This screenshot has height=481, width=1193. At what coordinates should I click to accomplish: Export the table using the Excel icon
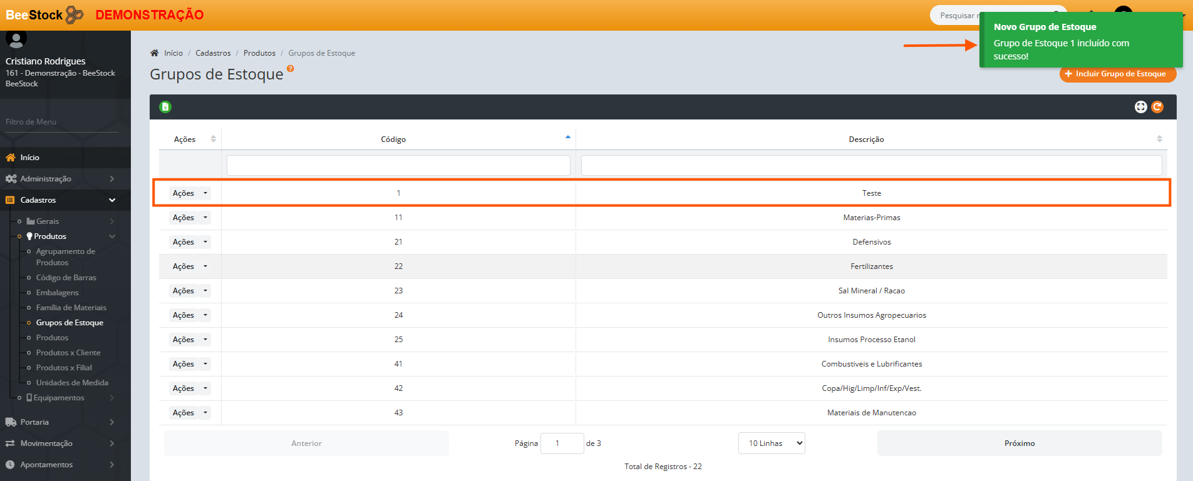(165, 107)
